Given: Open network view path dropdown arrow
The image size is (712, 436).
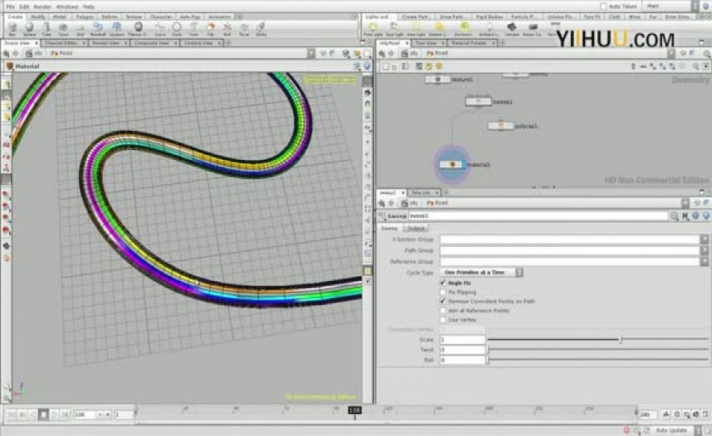Looking at the screenshot, I should click(x=671, y=53).
